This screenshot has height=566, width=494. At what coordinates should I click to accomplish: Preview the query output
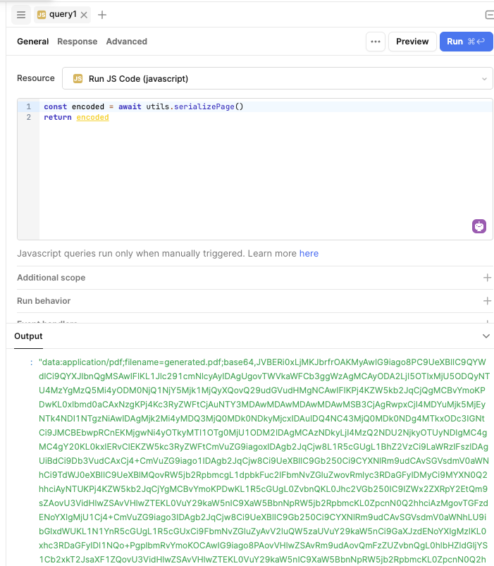tap(412, 42)
